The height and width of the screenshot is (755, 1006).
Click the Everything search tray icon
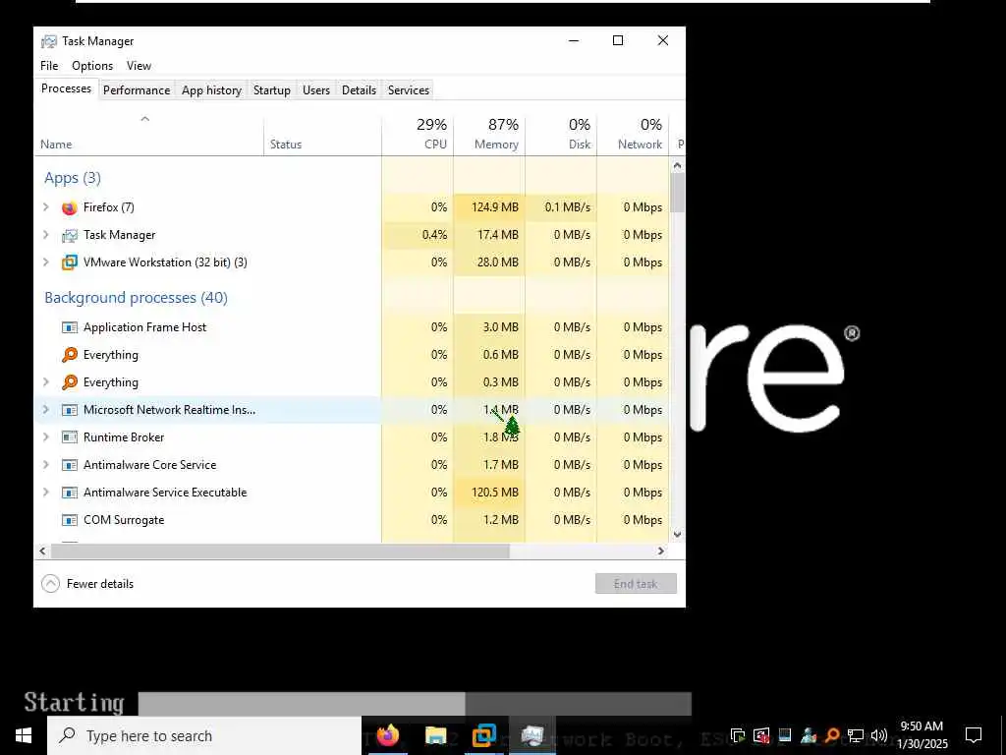click(x=832, y=735)
